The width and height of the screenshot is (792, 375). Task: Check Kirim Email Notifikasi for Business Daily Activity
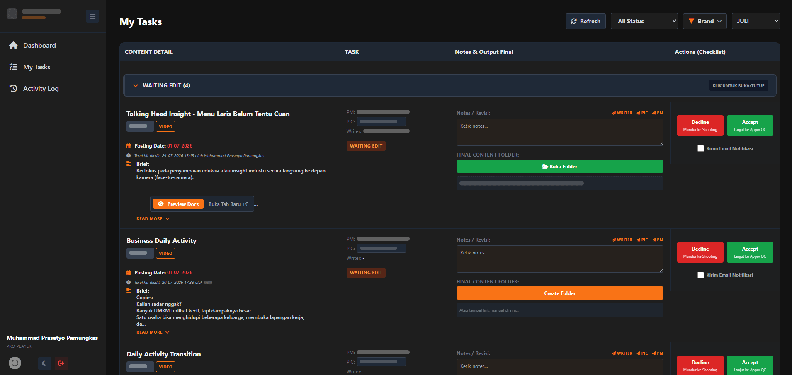tap(701, 275)
